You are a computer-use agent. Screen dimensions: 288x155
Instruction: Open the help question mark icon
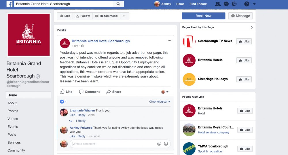point(247,4)
